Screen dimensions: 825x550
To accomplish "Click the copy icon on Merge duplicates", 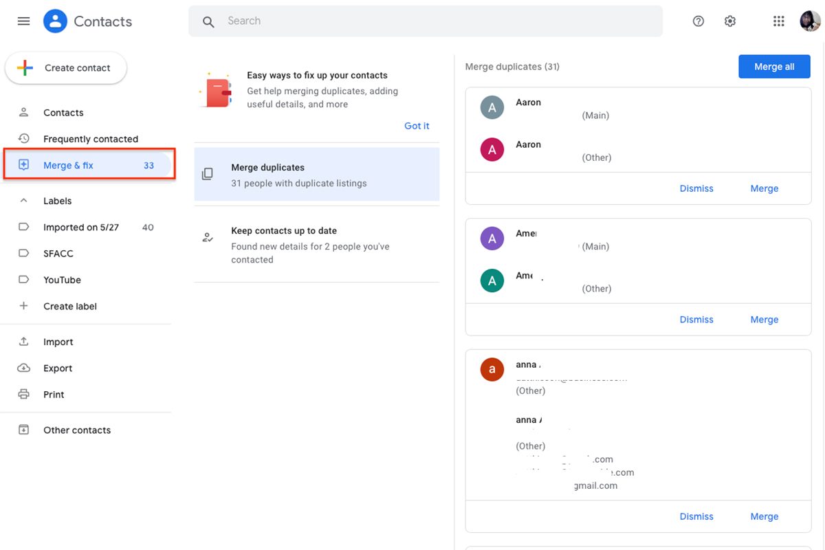I will (x=208, y=174).
